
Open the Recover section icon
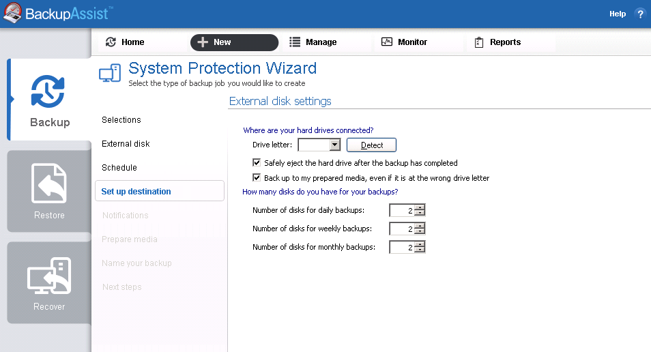pyautogui.click(x=49, y=276)
